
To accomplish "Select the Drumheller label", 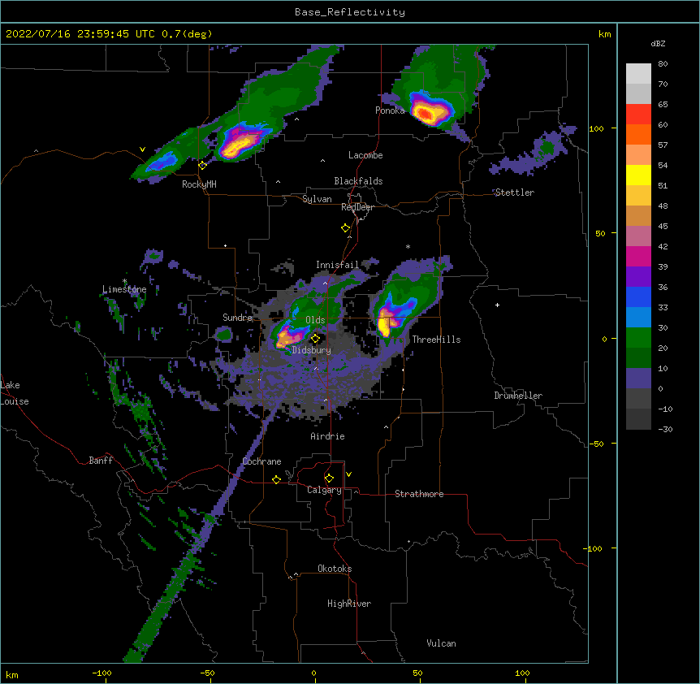I will click(x=518, y=396).
